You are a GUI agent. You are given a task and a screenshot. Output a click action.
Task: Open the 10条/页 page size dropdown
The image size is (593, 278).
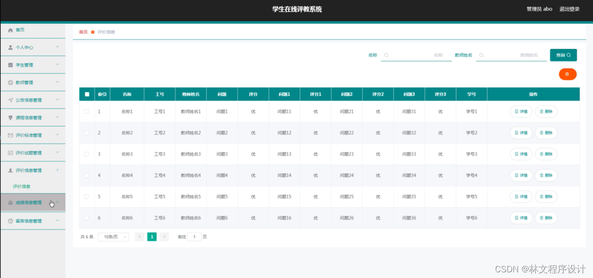pos(113,237)
